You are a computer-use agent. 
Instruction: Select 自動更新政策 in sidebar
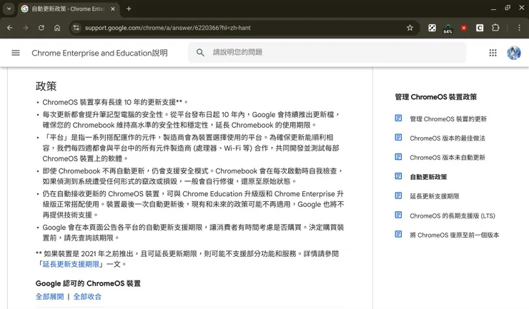[428, 177]
